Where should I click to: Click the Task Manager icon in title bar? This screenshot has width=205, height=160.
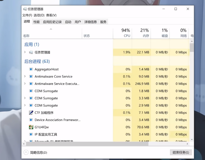coord(25,9)
